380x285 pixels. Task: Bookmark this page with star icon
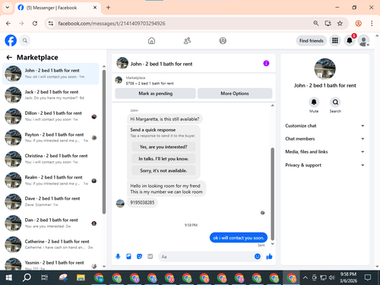tap(340, 24)
